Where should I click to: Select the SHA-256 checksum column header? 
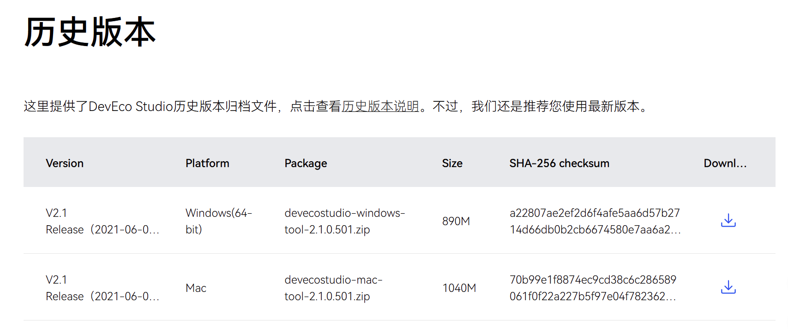tap(559, 163)
